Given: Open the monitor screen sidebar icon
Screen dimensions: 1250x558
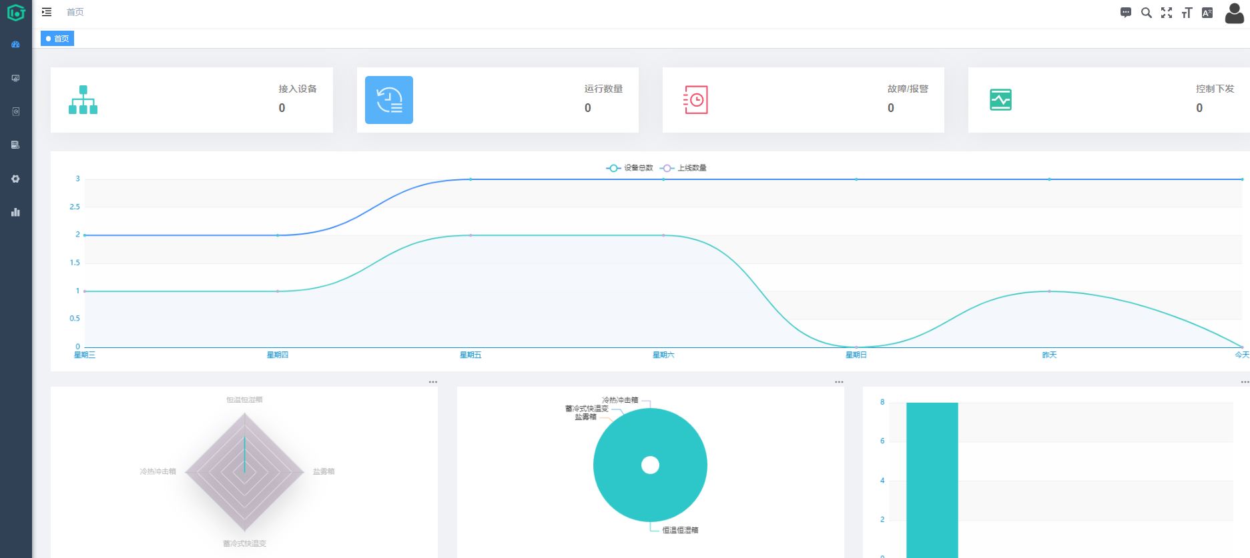Looking at the screenshot, I should [15, 78].
